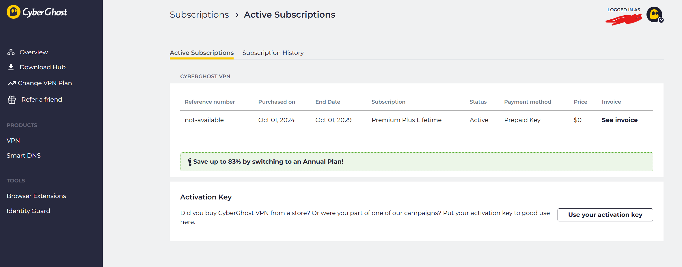Click the Price column header
682x267 pixels.
click(580, 102)
